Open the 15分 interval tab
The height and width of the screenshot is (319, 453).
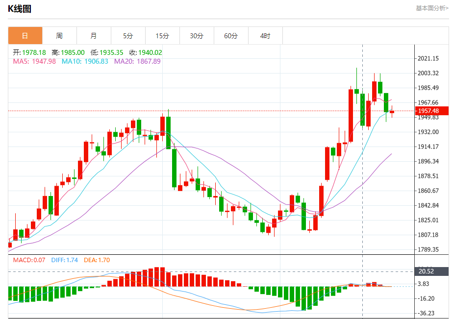[x=162, y=36]
